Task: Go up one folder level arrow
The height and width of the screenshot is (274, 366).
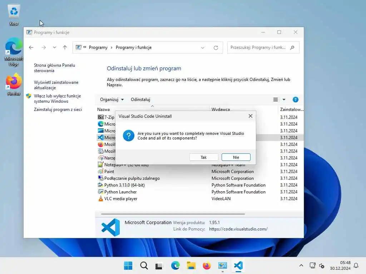Action: [65, 47]
